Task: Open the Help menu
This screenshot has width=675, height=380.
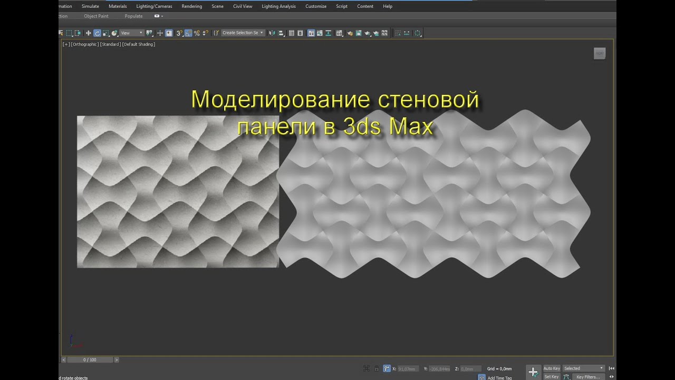Action: pos(388,6)
